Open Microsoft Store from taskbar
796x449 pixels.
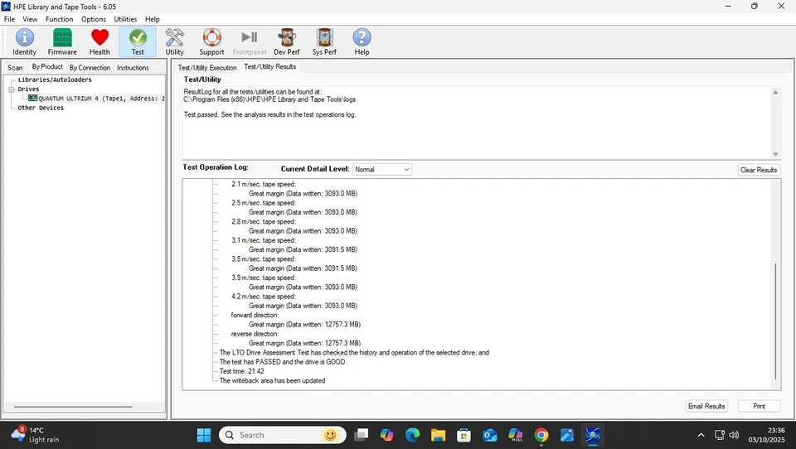click(x=464, y=435)
